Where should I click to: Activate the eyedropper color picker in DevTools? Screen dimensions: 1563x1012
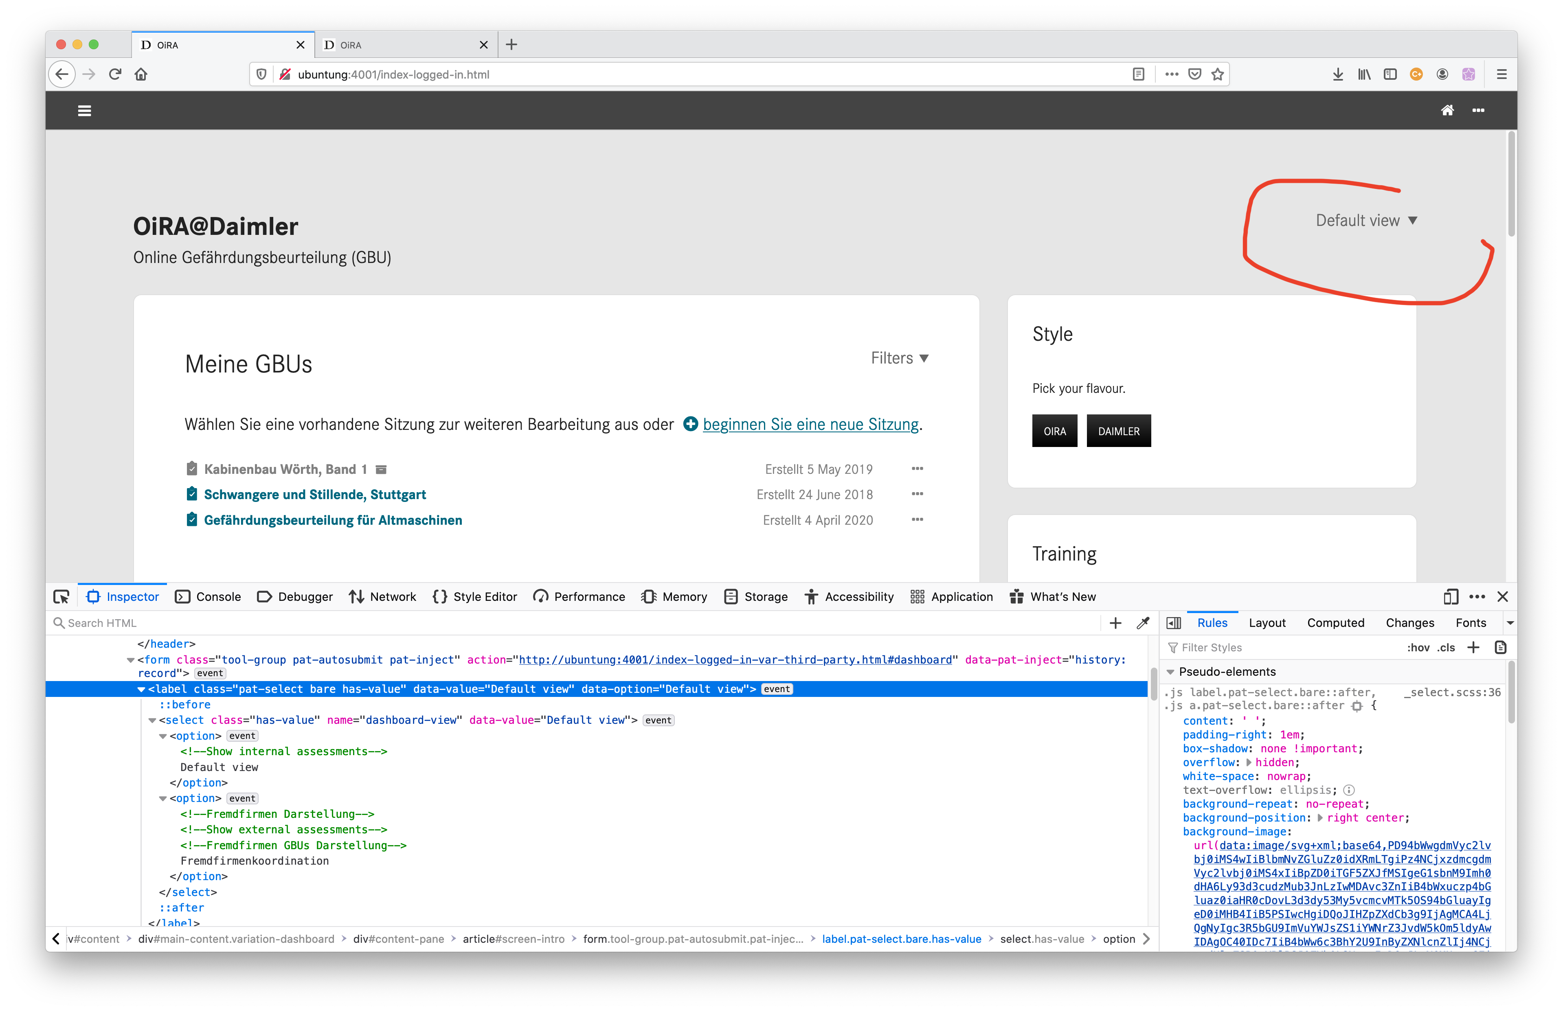tap(1144, 623)
